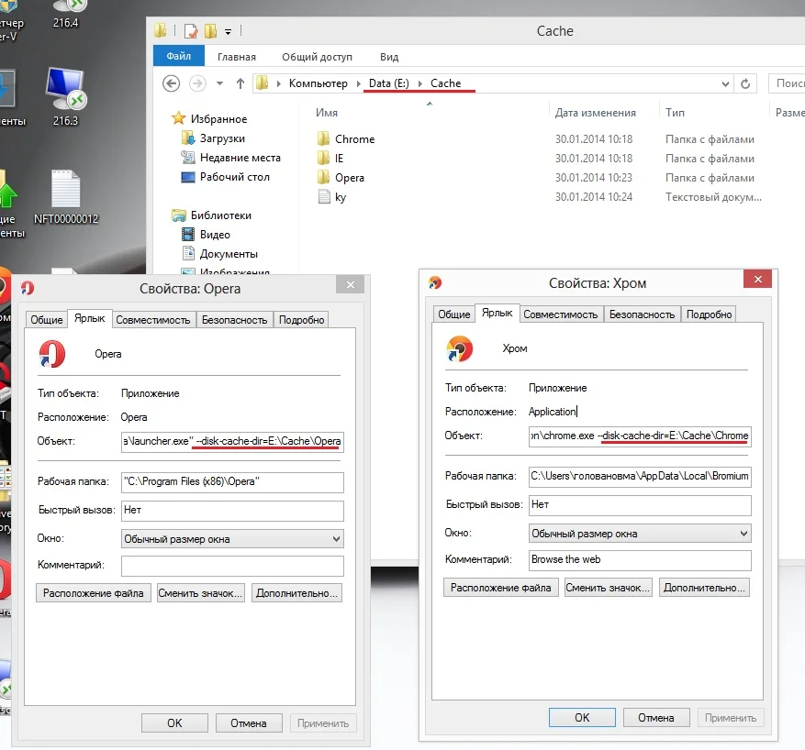Open Подробно tab in Хром properties

(709, 314)
